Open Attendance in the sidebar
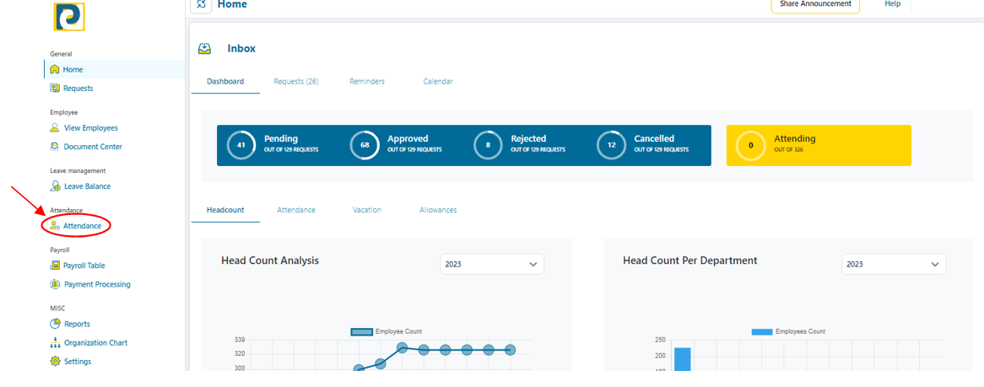This screenshot has height=387, width=984. [82, 226]
